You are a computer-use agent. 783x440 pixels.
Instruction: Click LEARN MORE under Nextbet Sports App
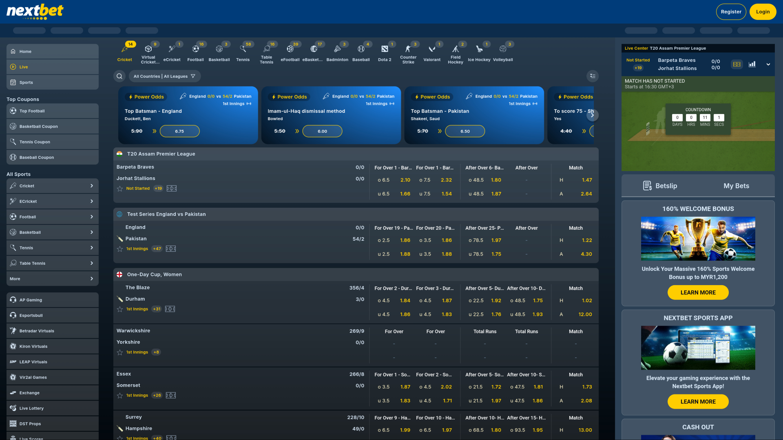[698, 402]
